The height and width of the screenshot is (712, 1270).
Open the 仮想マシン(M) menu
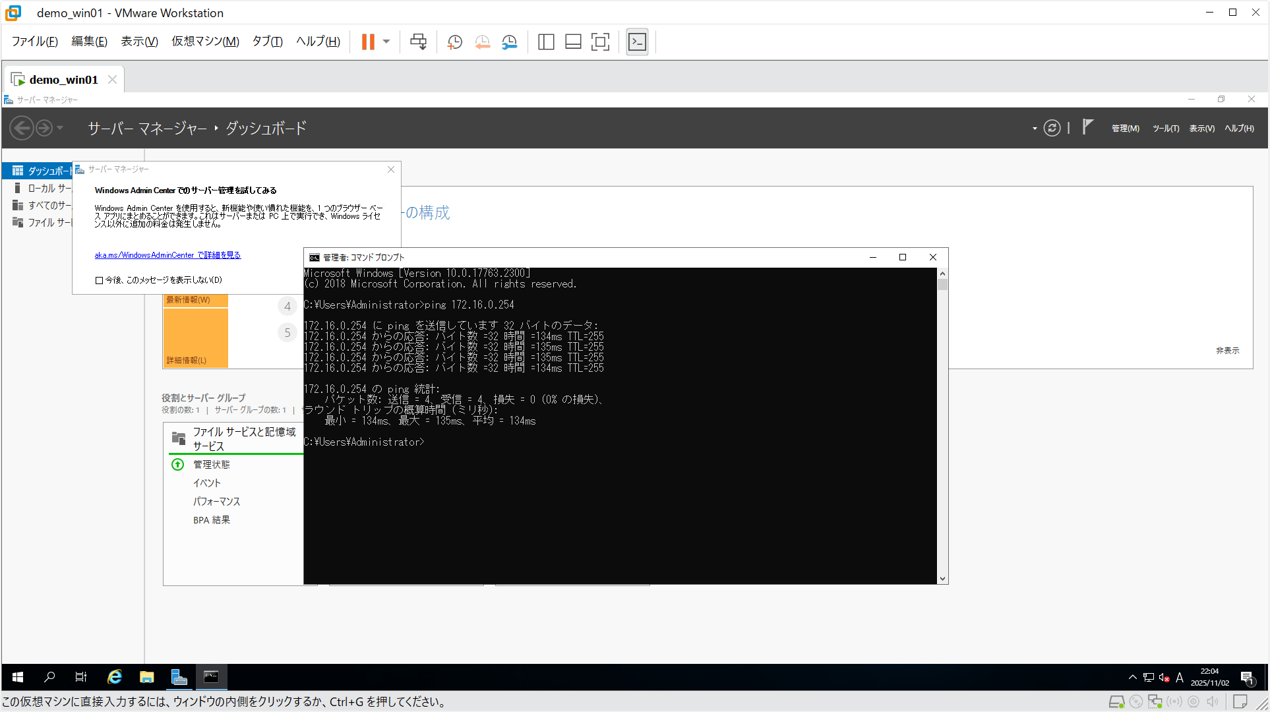[205, 42]
